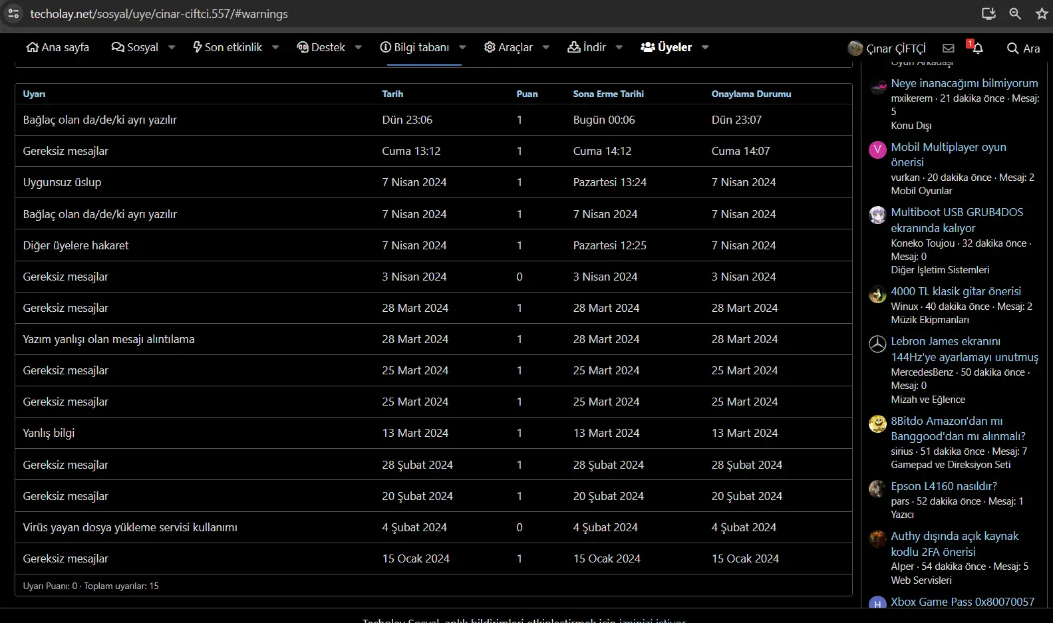
Task: Open Konu Dışı forum category link
Action: 911,126
